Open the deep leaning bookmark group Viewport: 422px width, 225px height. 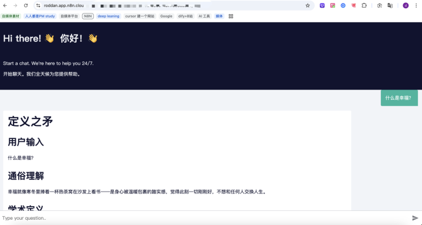point(109,16)
